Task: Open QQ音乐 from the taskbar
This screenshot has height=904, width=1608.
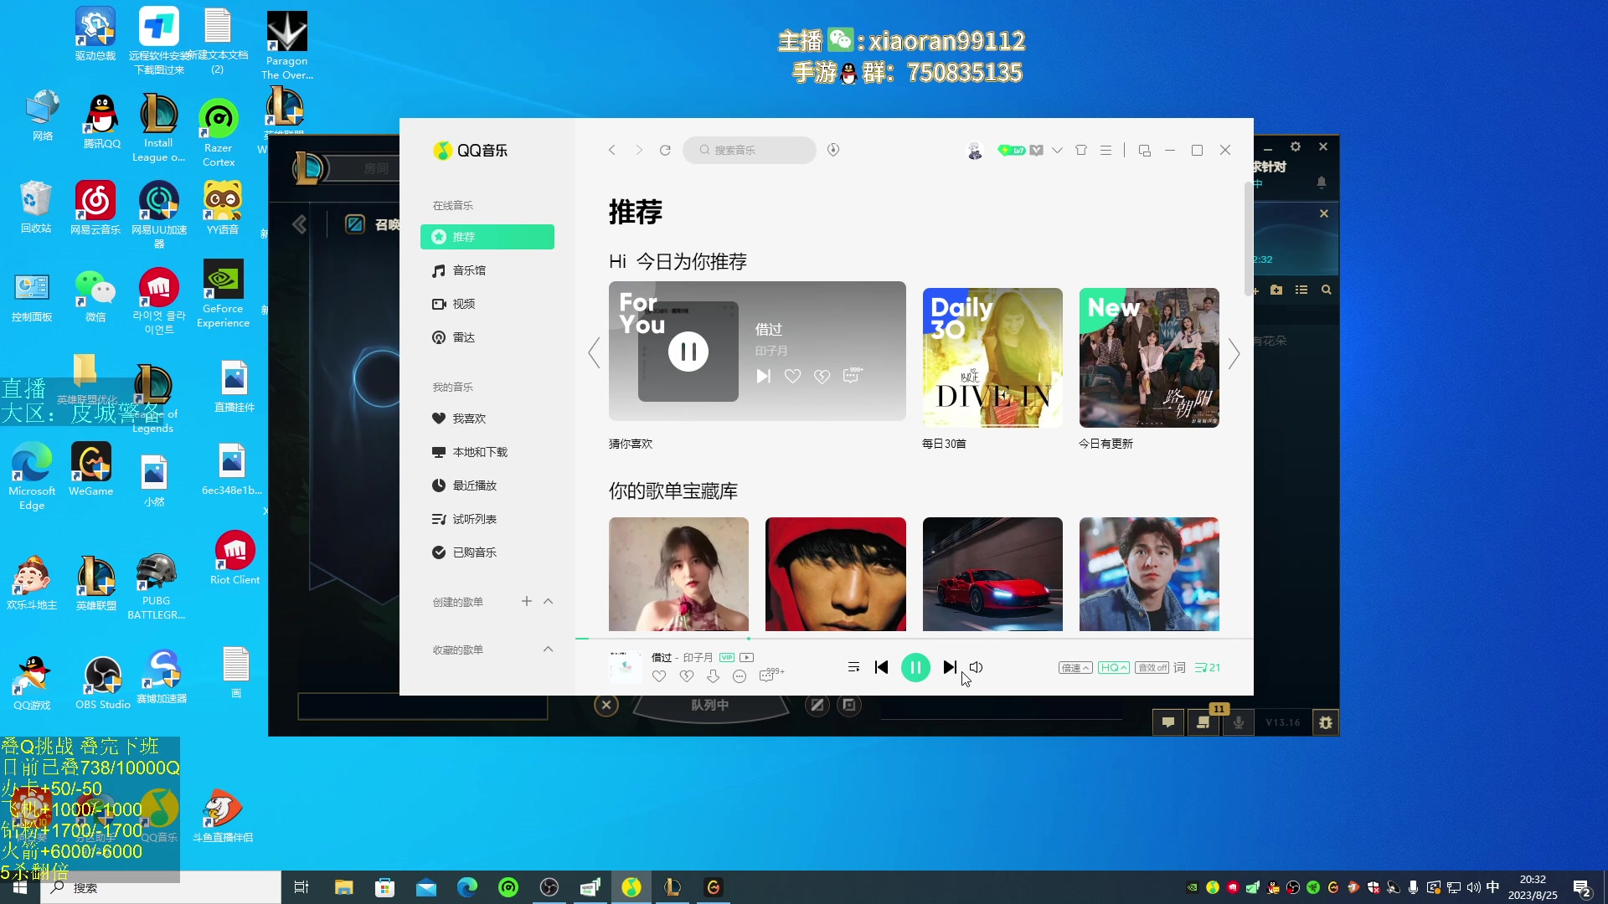Action: [631, 887]
